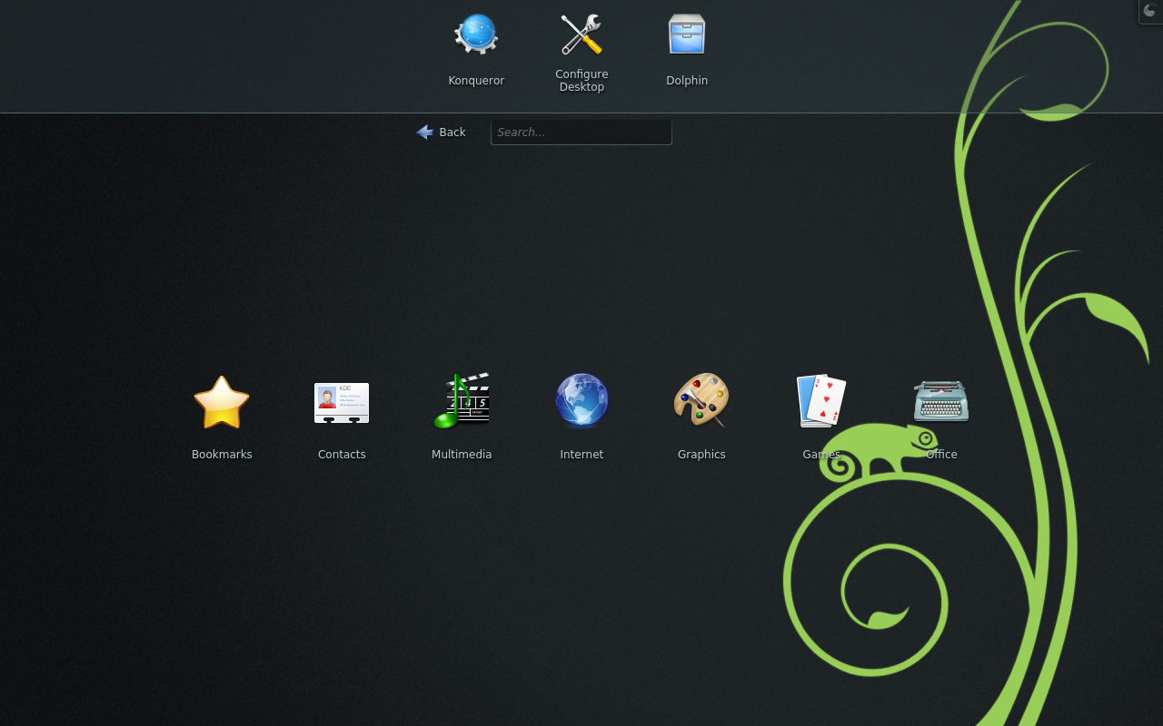Open the Konqueror browser icon
This screenshot has height=726, width=1163.
(476, 34)
